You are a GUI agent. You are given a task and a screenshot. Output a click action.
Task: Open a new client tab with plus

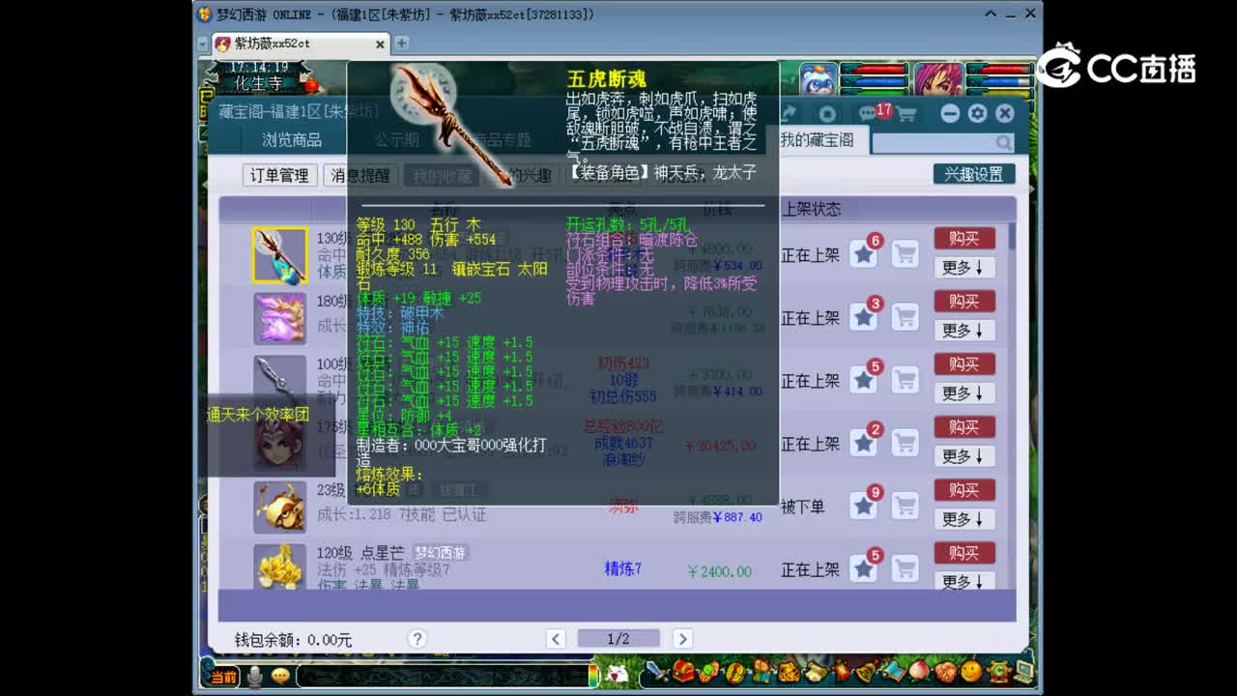pyautogui.click(x=401, y=43)
